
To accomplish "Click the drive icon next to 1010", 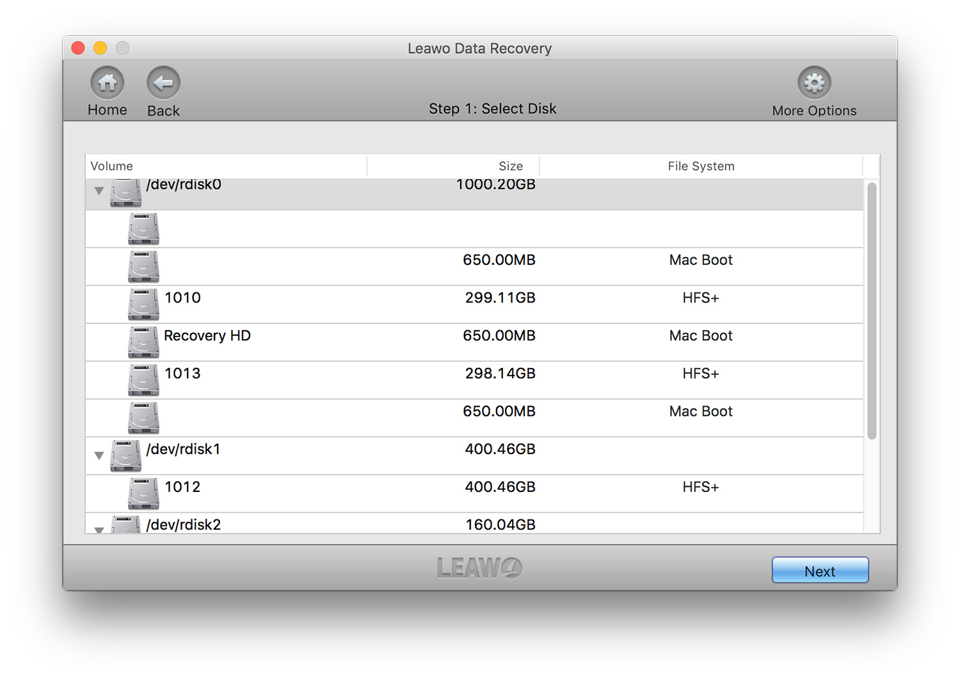I will pos(143,304).
